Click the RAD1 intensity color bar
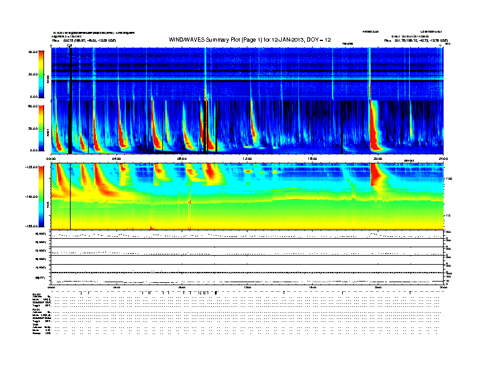478x369 pixels. [x=41, y=128]
